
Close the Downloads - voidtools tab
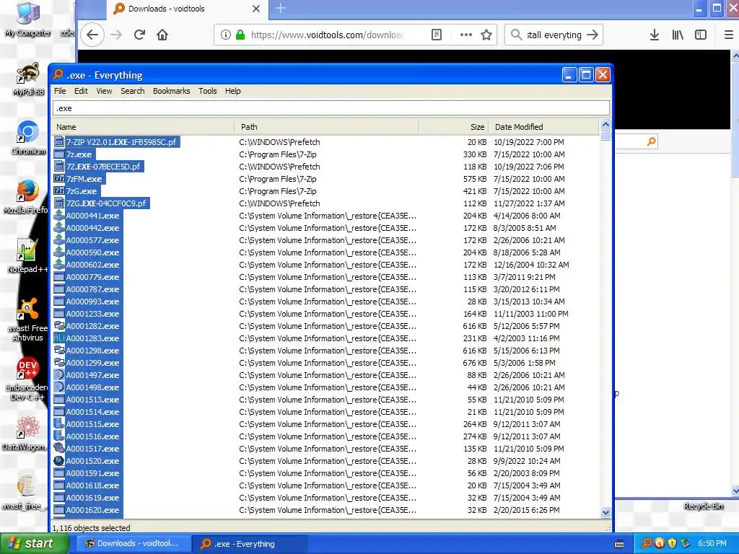pyautogui.click(x=256, y=9)
